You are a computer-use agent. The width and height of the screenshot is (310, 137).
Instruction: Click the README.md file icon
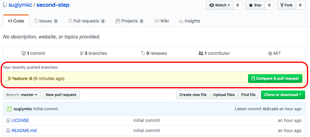pyautogui.click(x=8, y=131)
